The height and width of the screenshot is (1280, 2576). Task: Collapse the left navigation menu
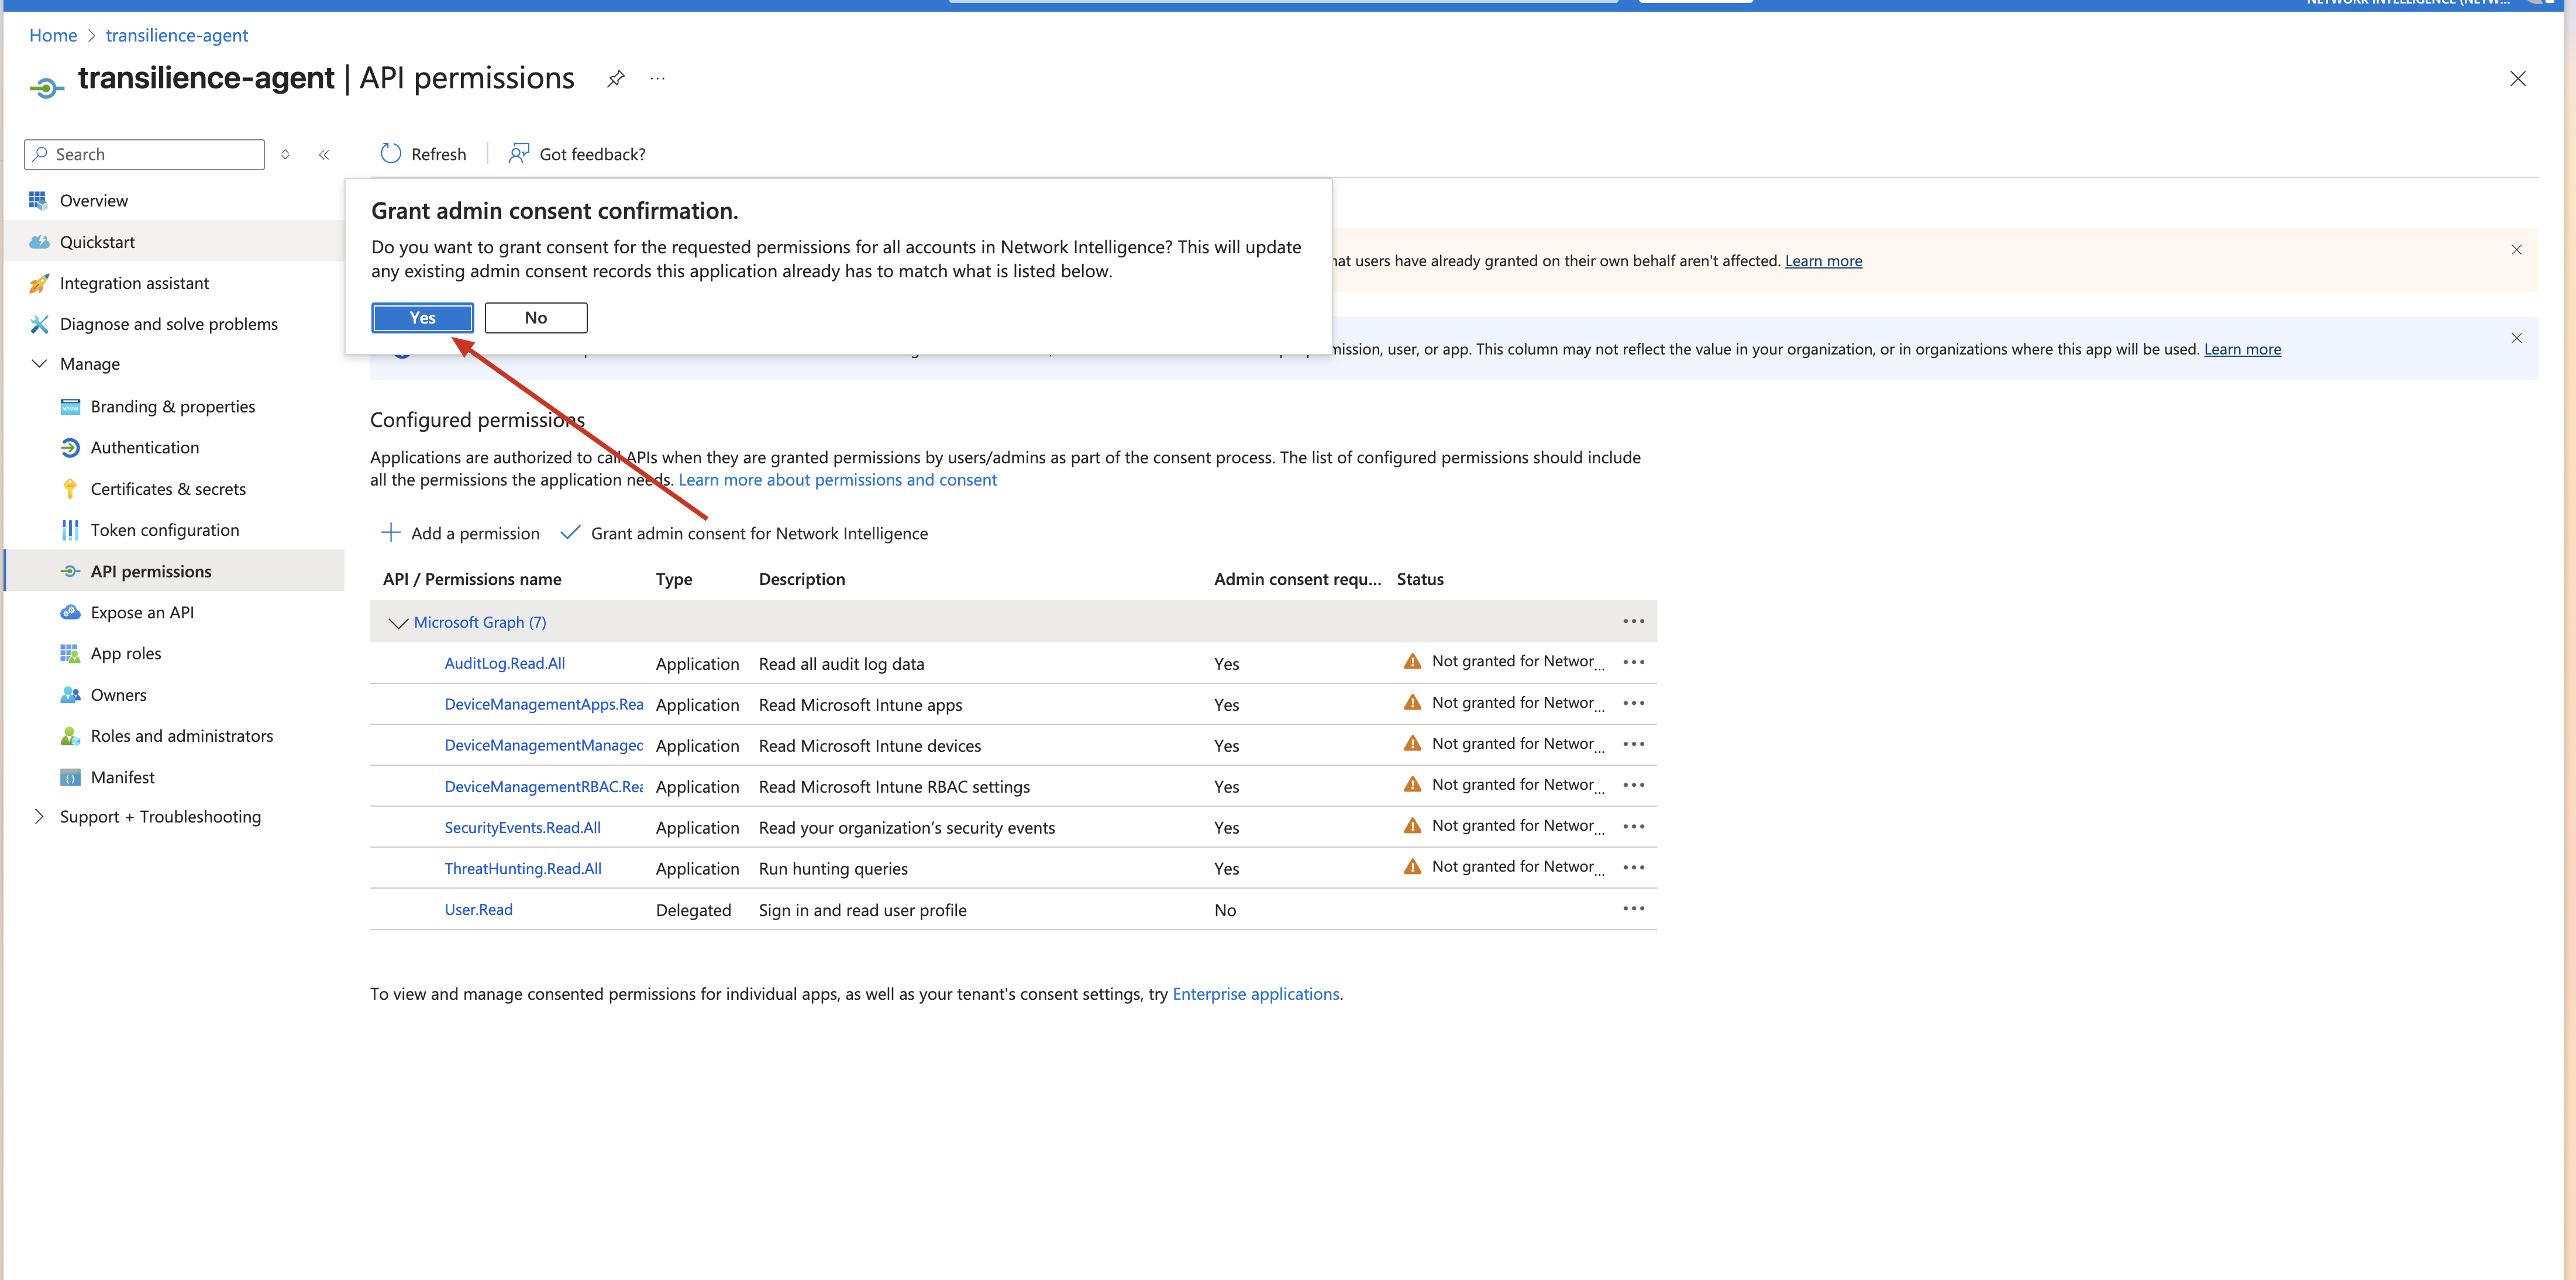tap(324, 155)
